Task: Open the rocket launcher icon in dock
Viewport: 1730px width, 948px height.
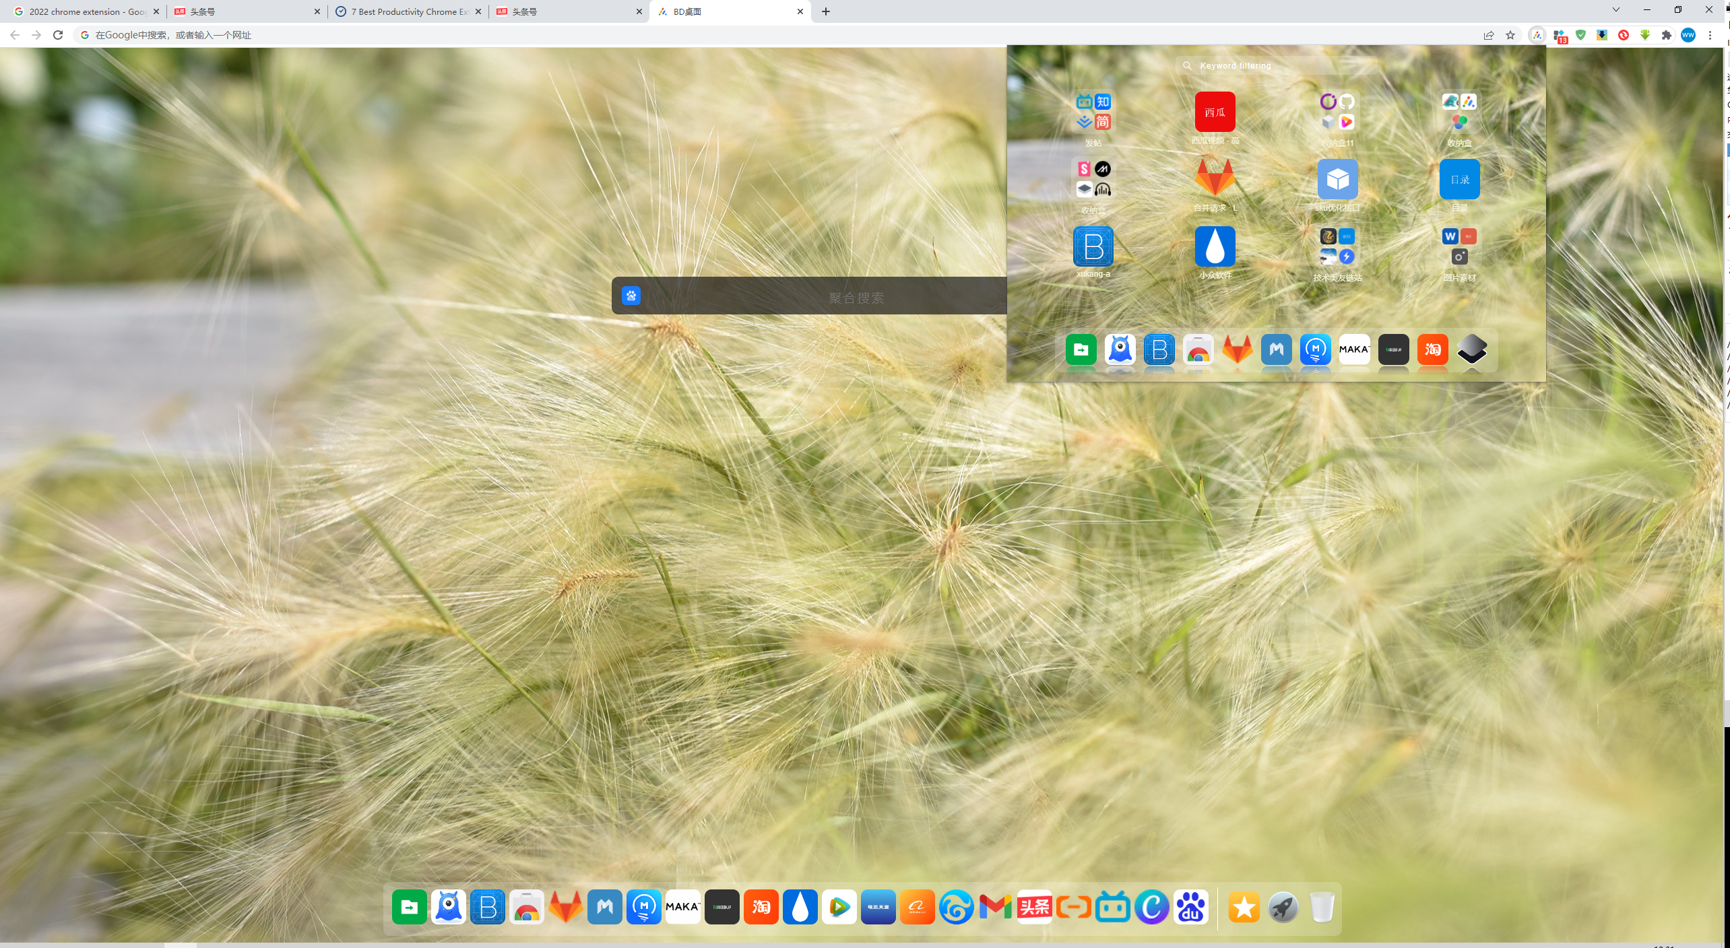Action: 1283,907
